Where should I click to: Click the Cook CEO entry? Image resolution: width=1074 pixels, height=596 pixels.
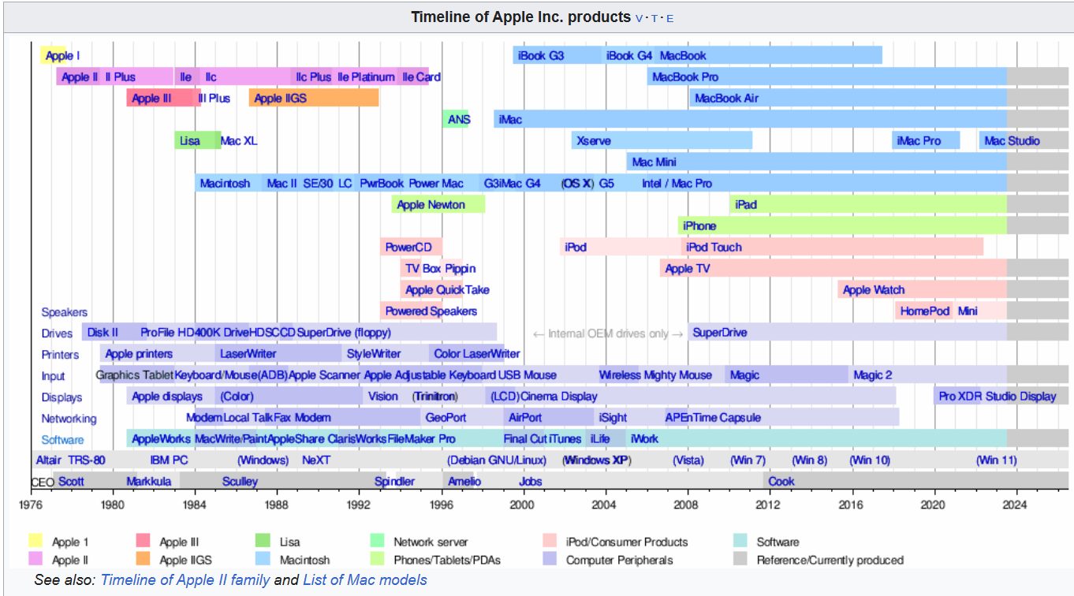(781, 481)
